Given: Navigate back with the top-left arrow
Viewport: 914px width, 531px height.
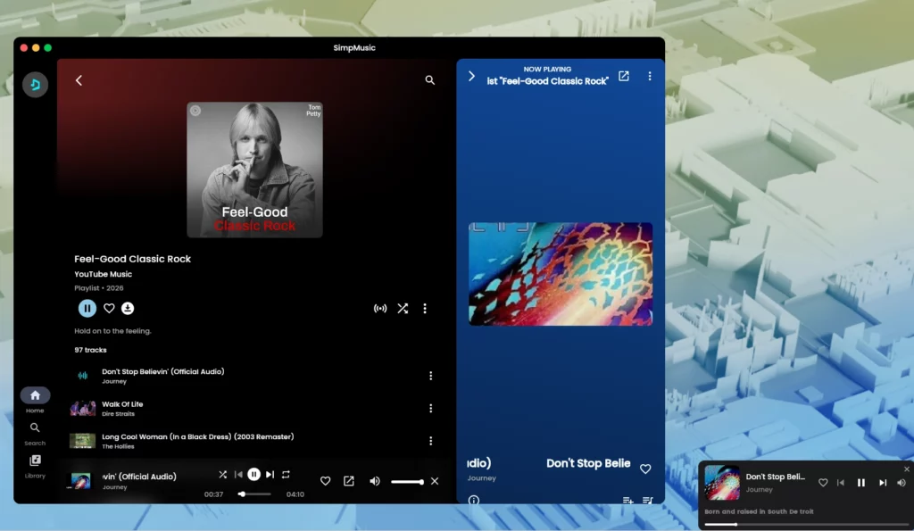Looking at the screenshot, I should click(79, 79).
